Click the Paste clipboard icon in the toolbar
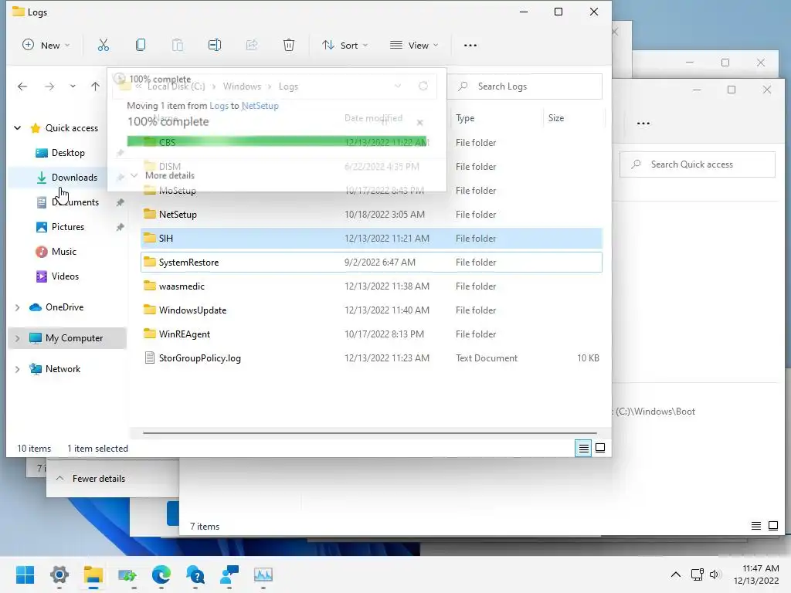Viewport: 791px width, 593px height. 178,46
